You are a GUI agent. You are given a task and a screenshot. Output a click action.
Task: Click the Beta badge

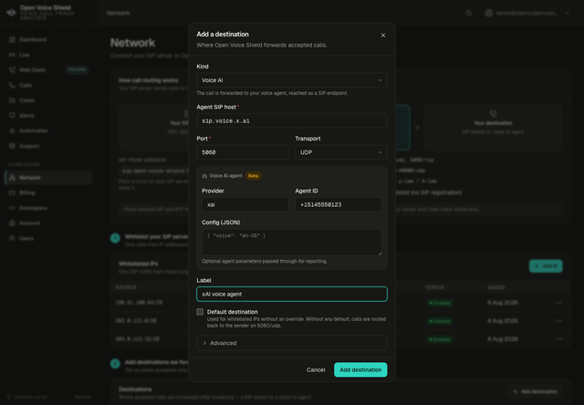pyautogui.click(x=254, y=176)
